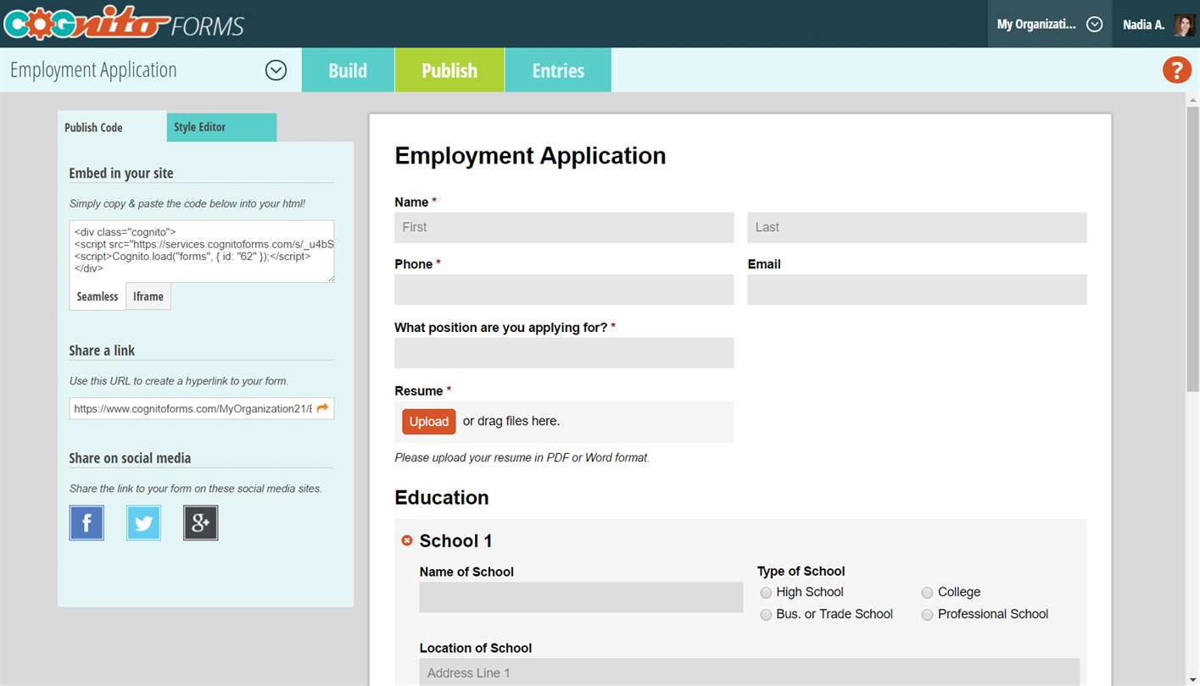
Task: Click the Address Line 1 field
Action: 749,672
